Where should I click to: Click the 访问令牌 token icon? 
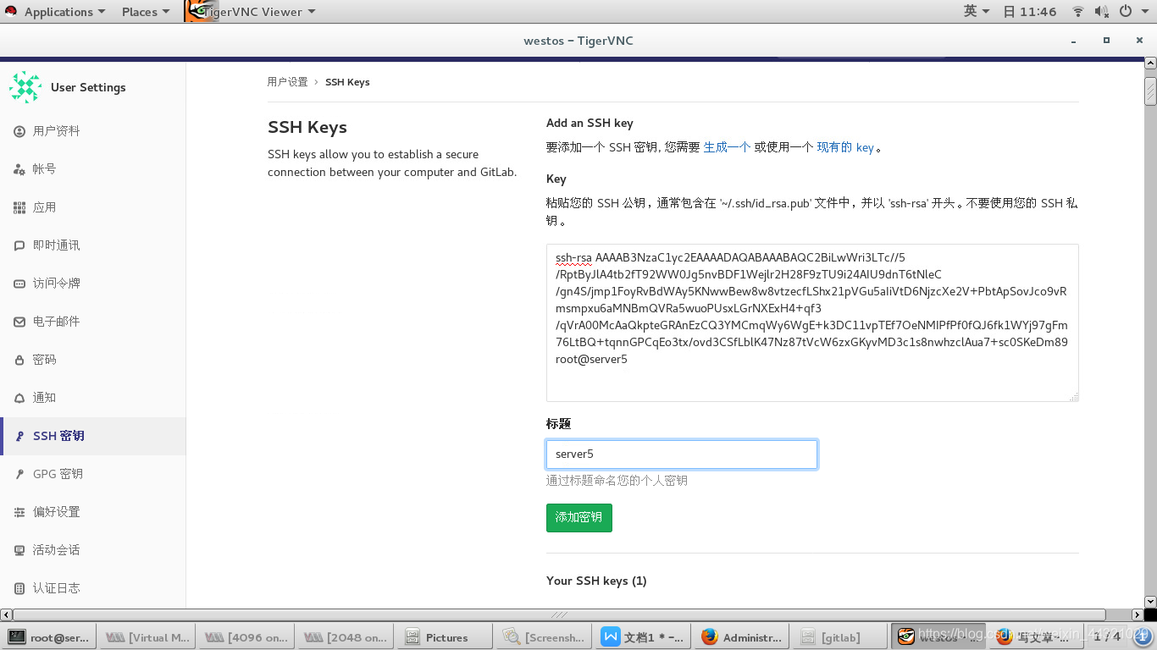pyautogui.click(x=19, y=284)
